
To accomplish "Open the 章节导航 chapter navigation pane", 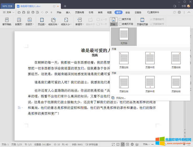I will [7, 21].
